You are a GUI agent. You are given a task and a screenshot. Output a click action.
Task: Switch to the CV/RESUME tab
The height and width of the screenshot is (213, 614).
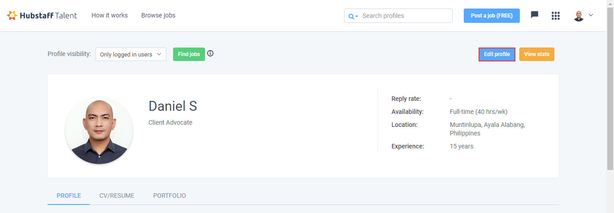click(117, 196)
